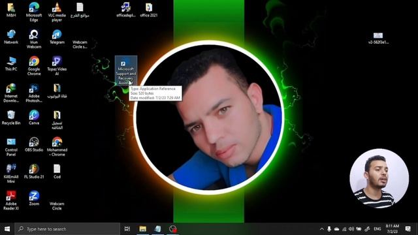
Task: Switch to the light-blue window app on taskbar
Action: point(157,229)
